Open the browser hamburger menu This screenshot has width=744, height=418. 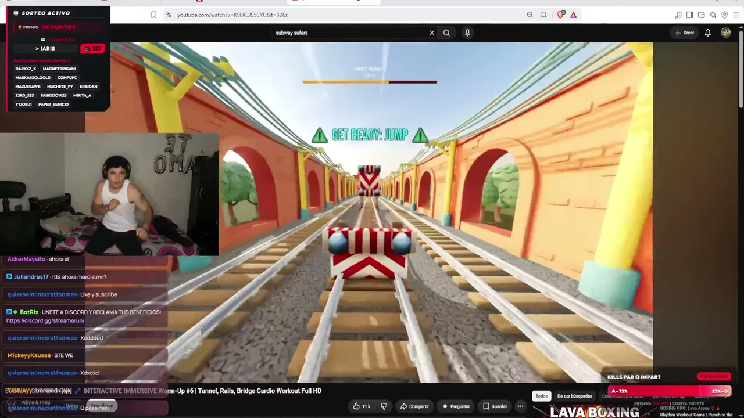[x=736, y=15]
